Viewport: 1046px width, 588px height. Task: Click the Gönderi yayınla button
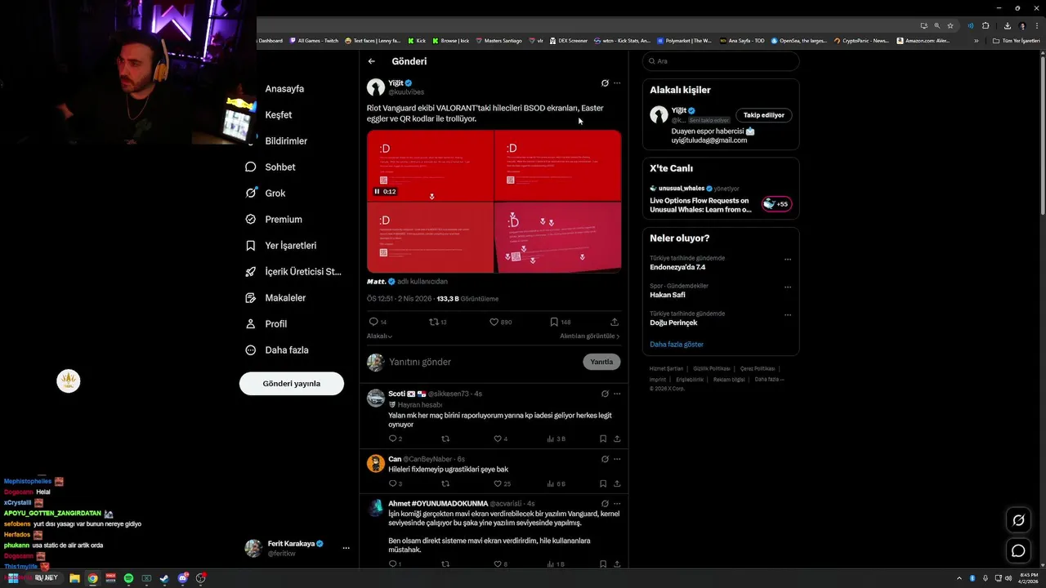coord(292,383)
